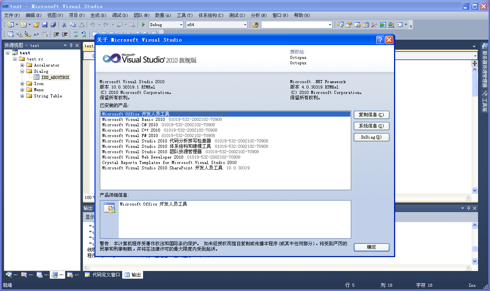Screen dimensions: 490x291
Task: Switch to the 输出 tab
Action: coord(133,275)
